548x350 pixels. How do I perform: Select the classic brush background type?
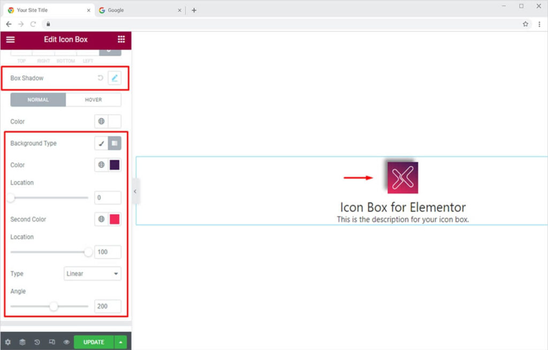(101, 143)
